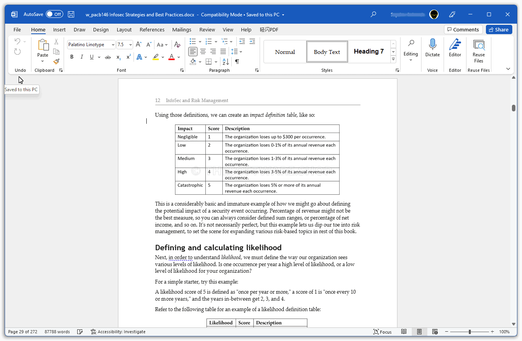Click the spelling proofing icon in status bar
The image size is (522, 341).
click(80, 332)
